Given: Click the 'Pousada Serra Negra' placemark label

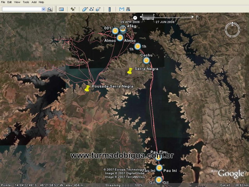Looking at the screenshot, I should click(x=112, y=86).
